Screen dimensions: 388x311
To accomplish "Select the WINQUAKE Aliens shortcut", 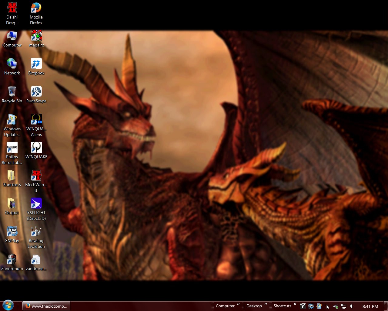I will click(x=36, y=125).
